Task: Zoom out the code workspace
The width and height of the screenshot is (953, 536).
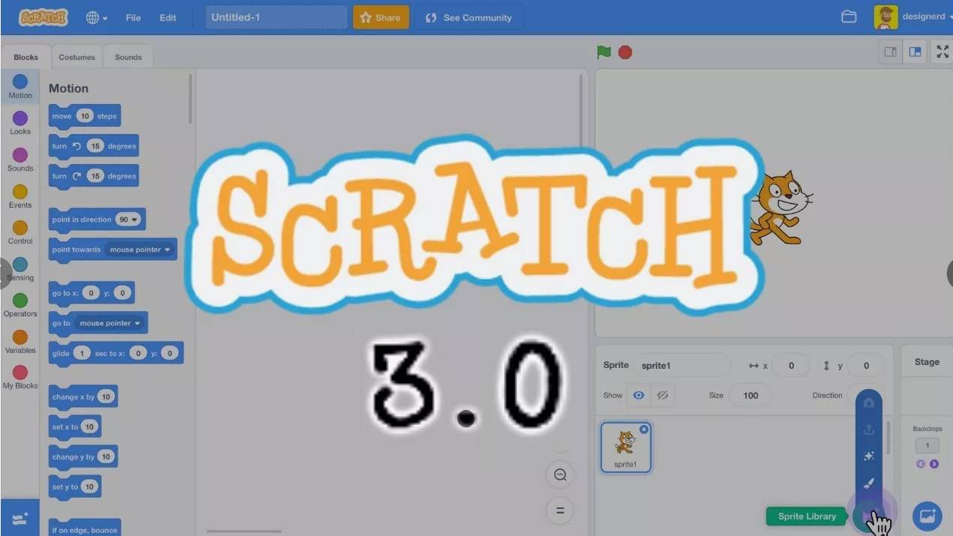Action: click(x=560, y=475)
